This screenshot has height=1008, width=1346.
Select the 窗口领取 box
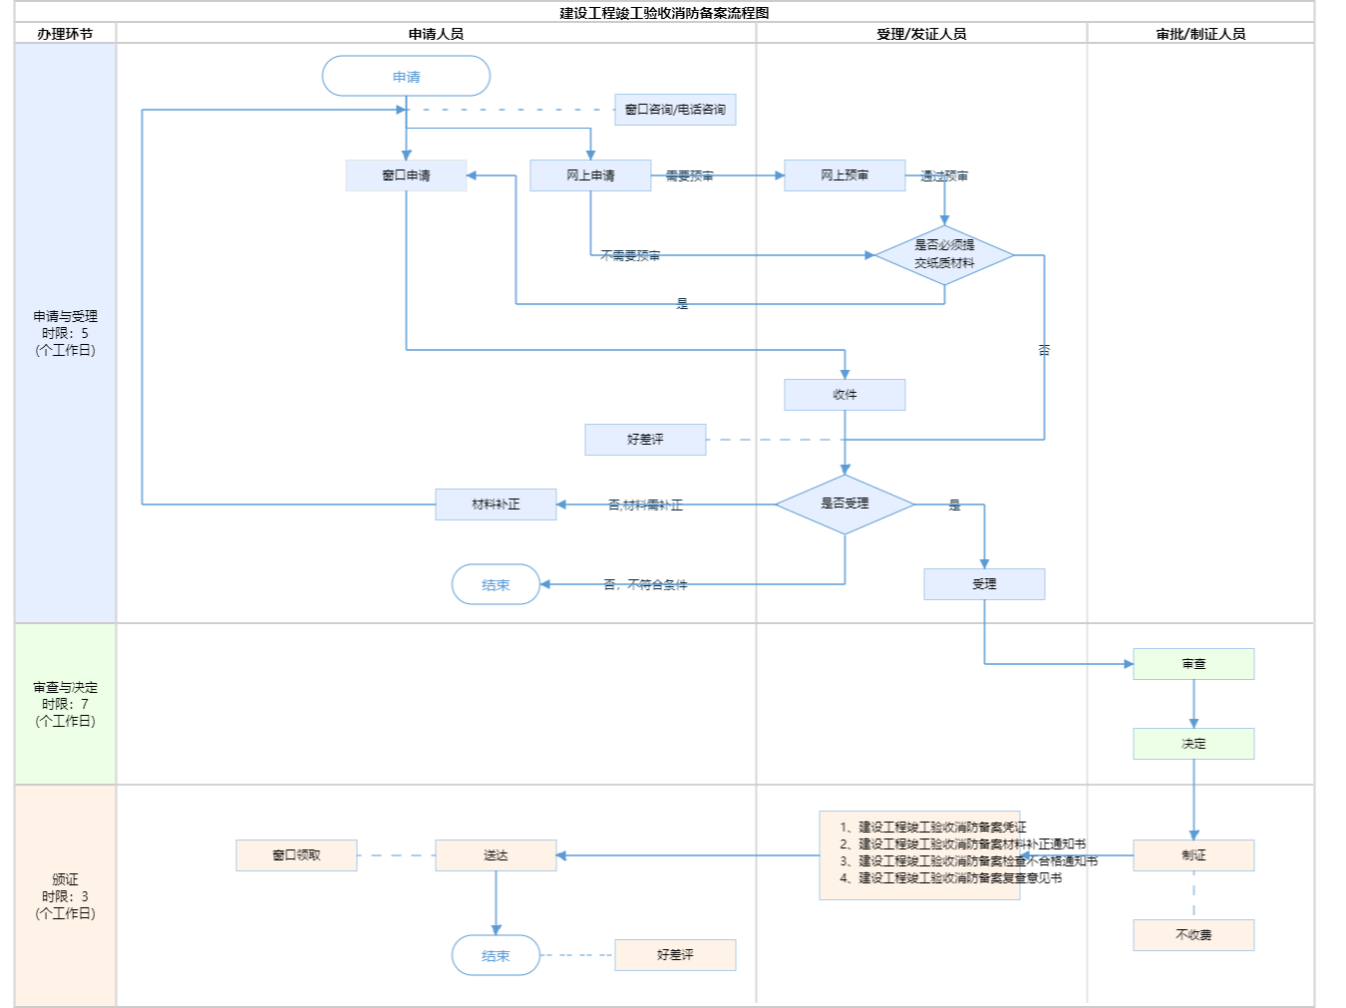click(x=296, y=855)
